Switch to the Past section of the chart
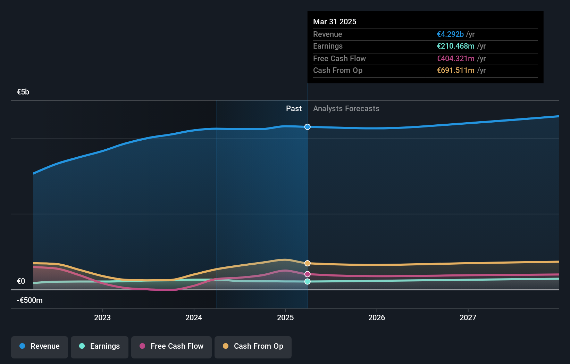The width and height of the screenshot is (570, 364). (294, 108)
